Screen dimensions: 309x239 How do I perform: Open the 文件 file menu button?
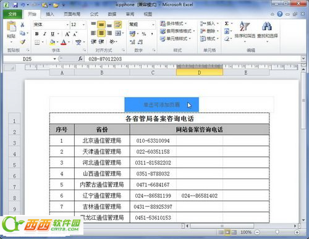(12, 14)
